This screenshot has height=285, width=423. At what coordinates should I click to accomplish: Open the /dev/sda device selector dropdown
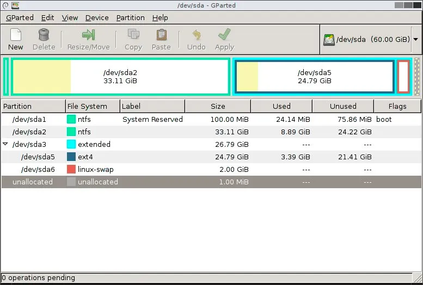coord(415,40)
